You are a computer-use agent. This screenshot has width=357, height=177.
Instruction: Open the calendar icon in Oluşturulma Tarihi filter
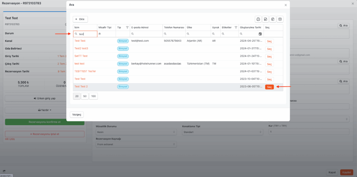click(x=260, y=34)
